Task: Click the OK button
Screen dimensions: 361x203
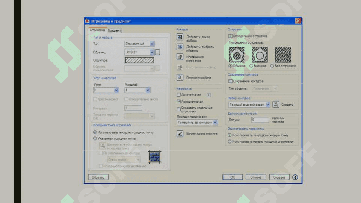Action: pyautogui.click(x=233, y=177)
